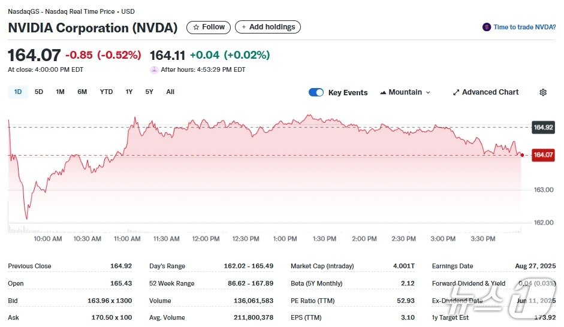Choose the 6M range tab
The width and height of the screenshot is (564, 327).
tap(82, 92)
